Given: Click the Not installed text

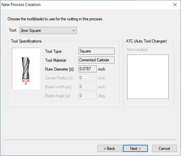Looking at the screenshot, I should (x=137, y=50).
